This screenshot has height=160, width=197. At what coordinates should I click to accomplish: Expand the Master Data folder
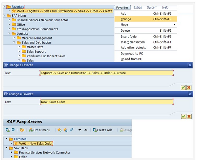click(19, 47)
